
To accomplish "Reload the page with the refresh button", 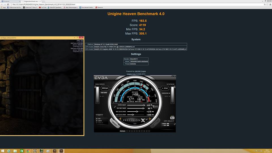I will pos(8,5).
